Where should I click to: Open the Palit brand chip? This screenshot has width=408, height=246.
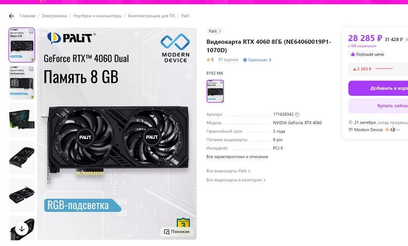pyautogui.click(x=215, y=31)
